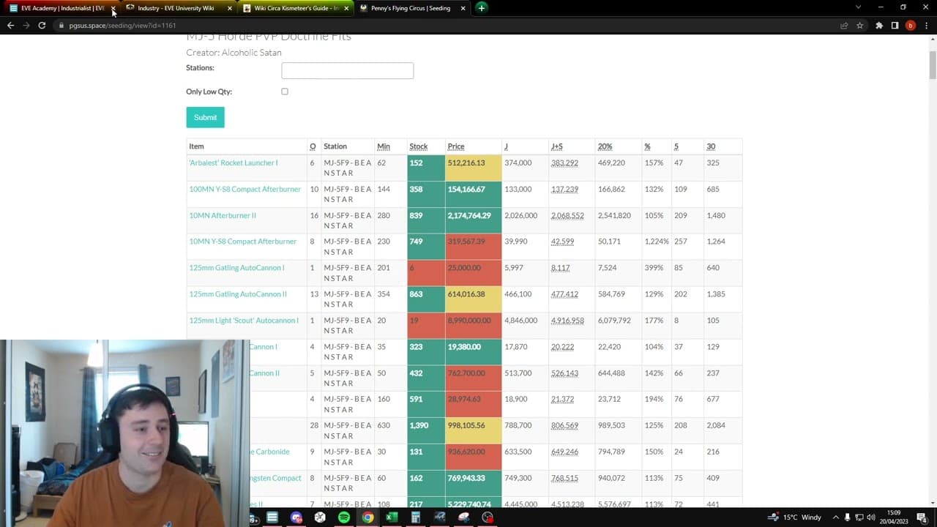Open Spotify from the taskbar

pyautogui.click(x=344, y=517)
